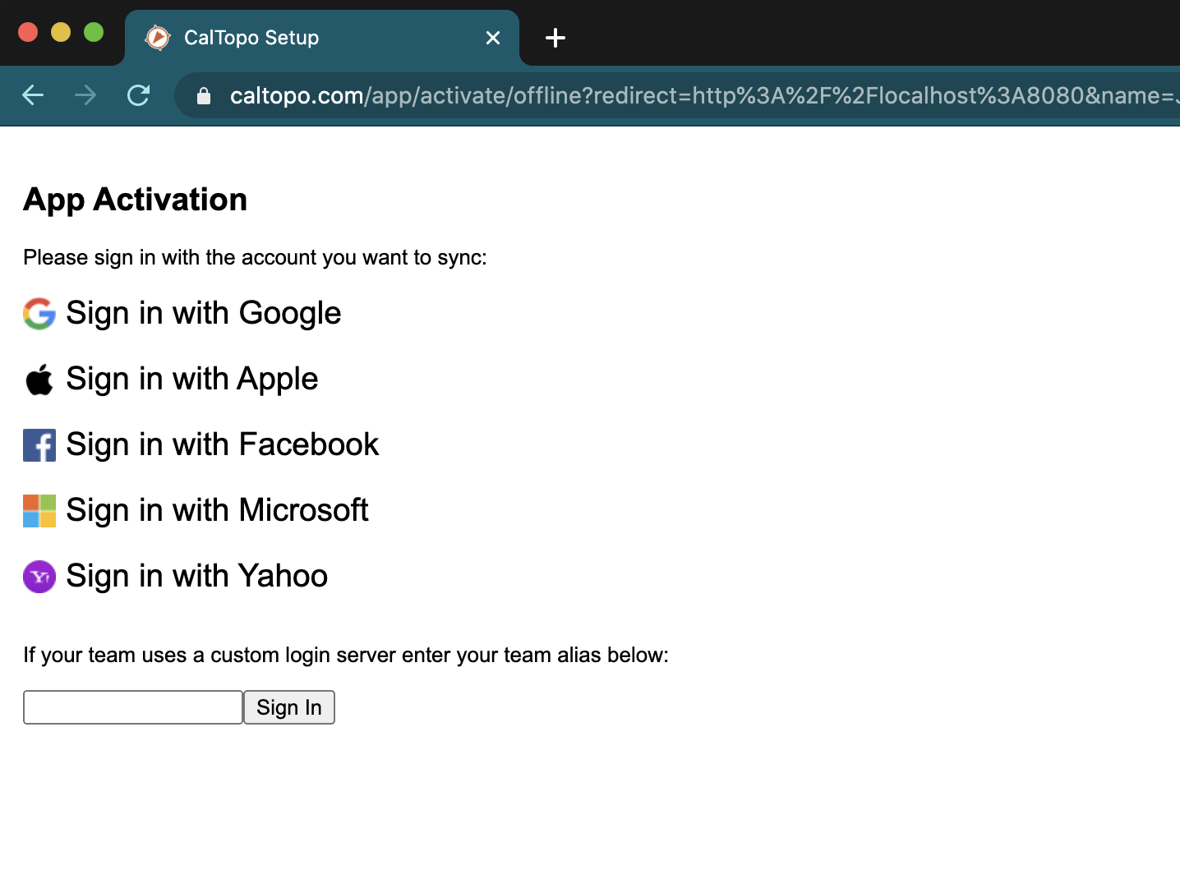The width and height of the screenshot is (1180, 879).
Task: Select the CalTopo Setup tab
Action: tap(322, 38)
